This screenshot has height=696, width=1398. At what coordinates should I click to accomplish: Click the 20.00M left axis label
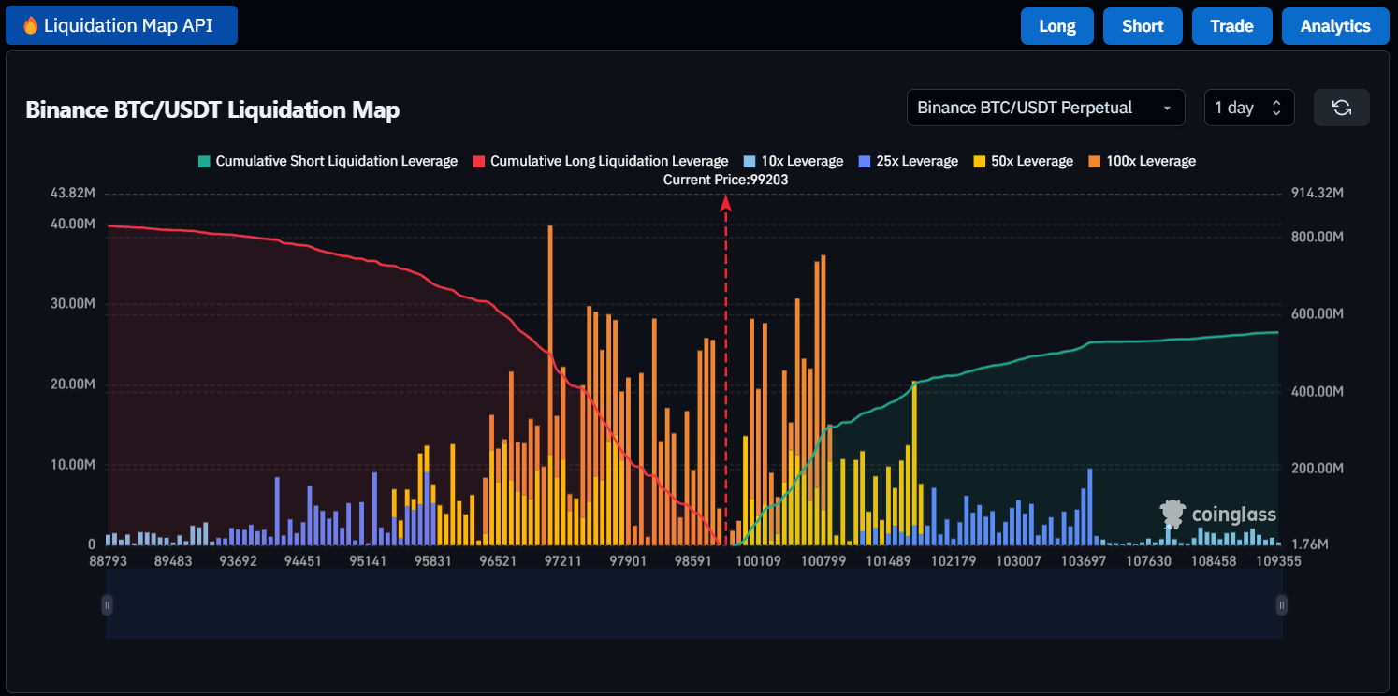pyautogui.click(x=73, y=384)
